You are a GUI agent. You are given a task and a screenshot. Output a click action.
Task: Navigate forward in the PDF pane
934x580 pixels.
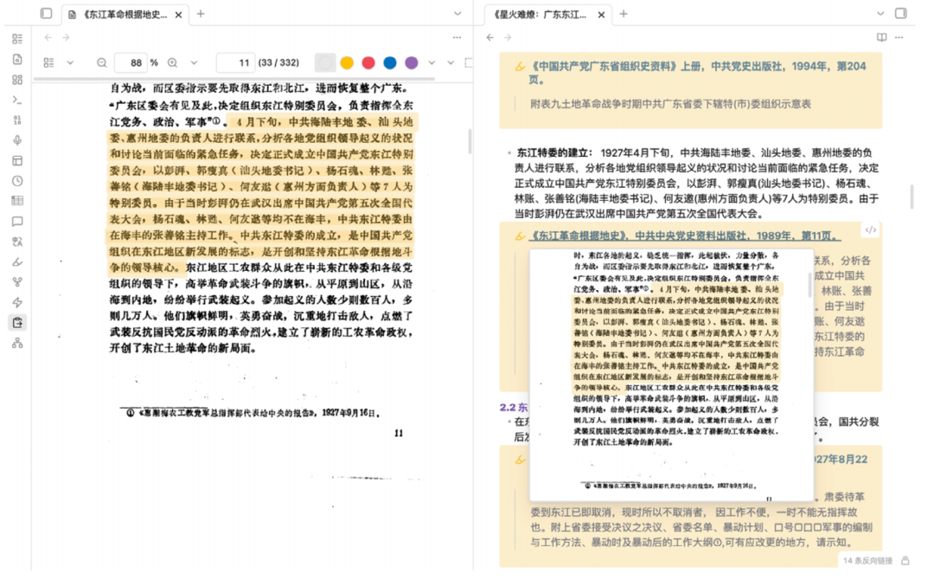(x=66, y=37)
